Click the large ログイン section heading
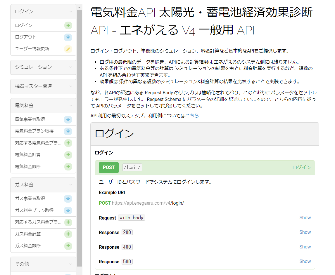The height and width of the screenshot is (275, 335). 114,134
